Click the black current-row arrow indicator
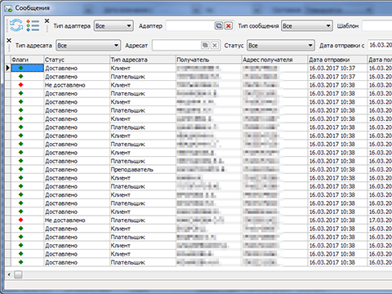 (x=8, y=68)
